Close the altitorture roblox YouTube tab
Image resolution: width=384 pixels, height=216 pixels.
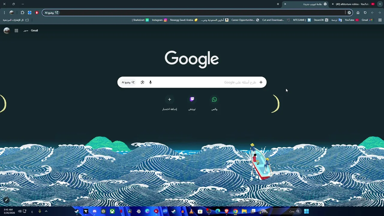point(333,4)
